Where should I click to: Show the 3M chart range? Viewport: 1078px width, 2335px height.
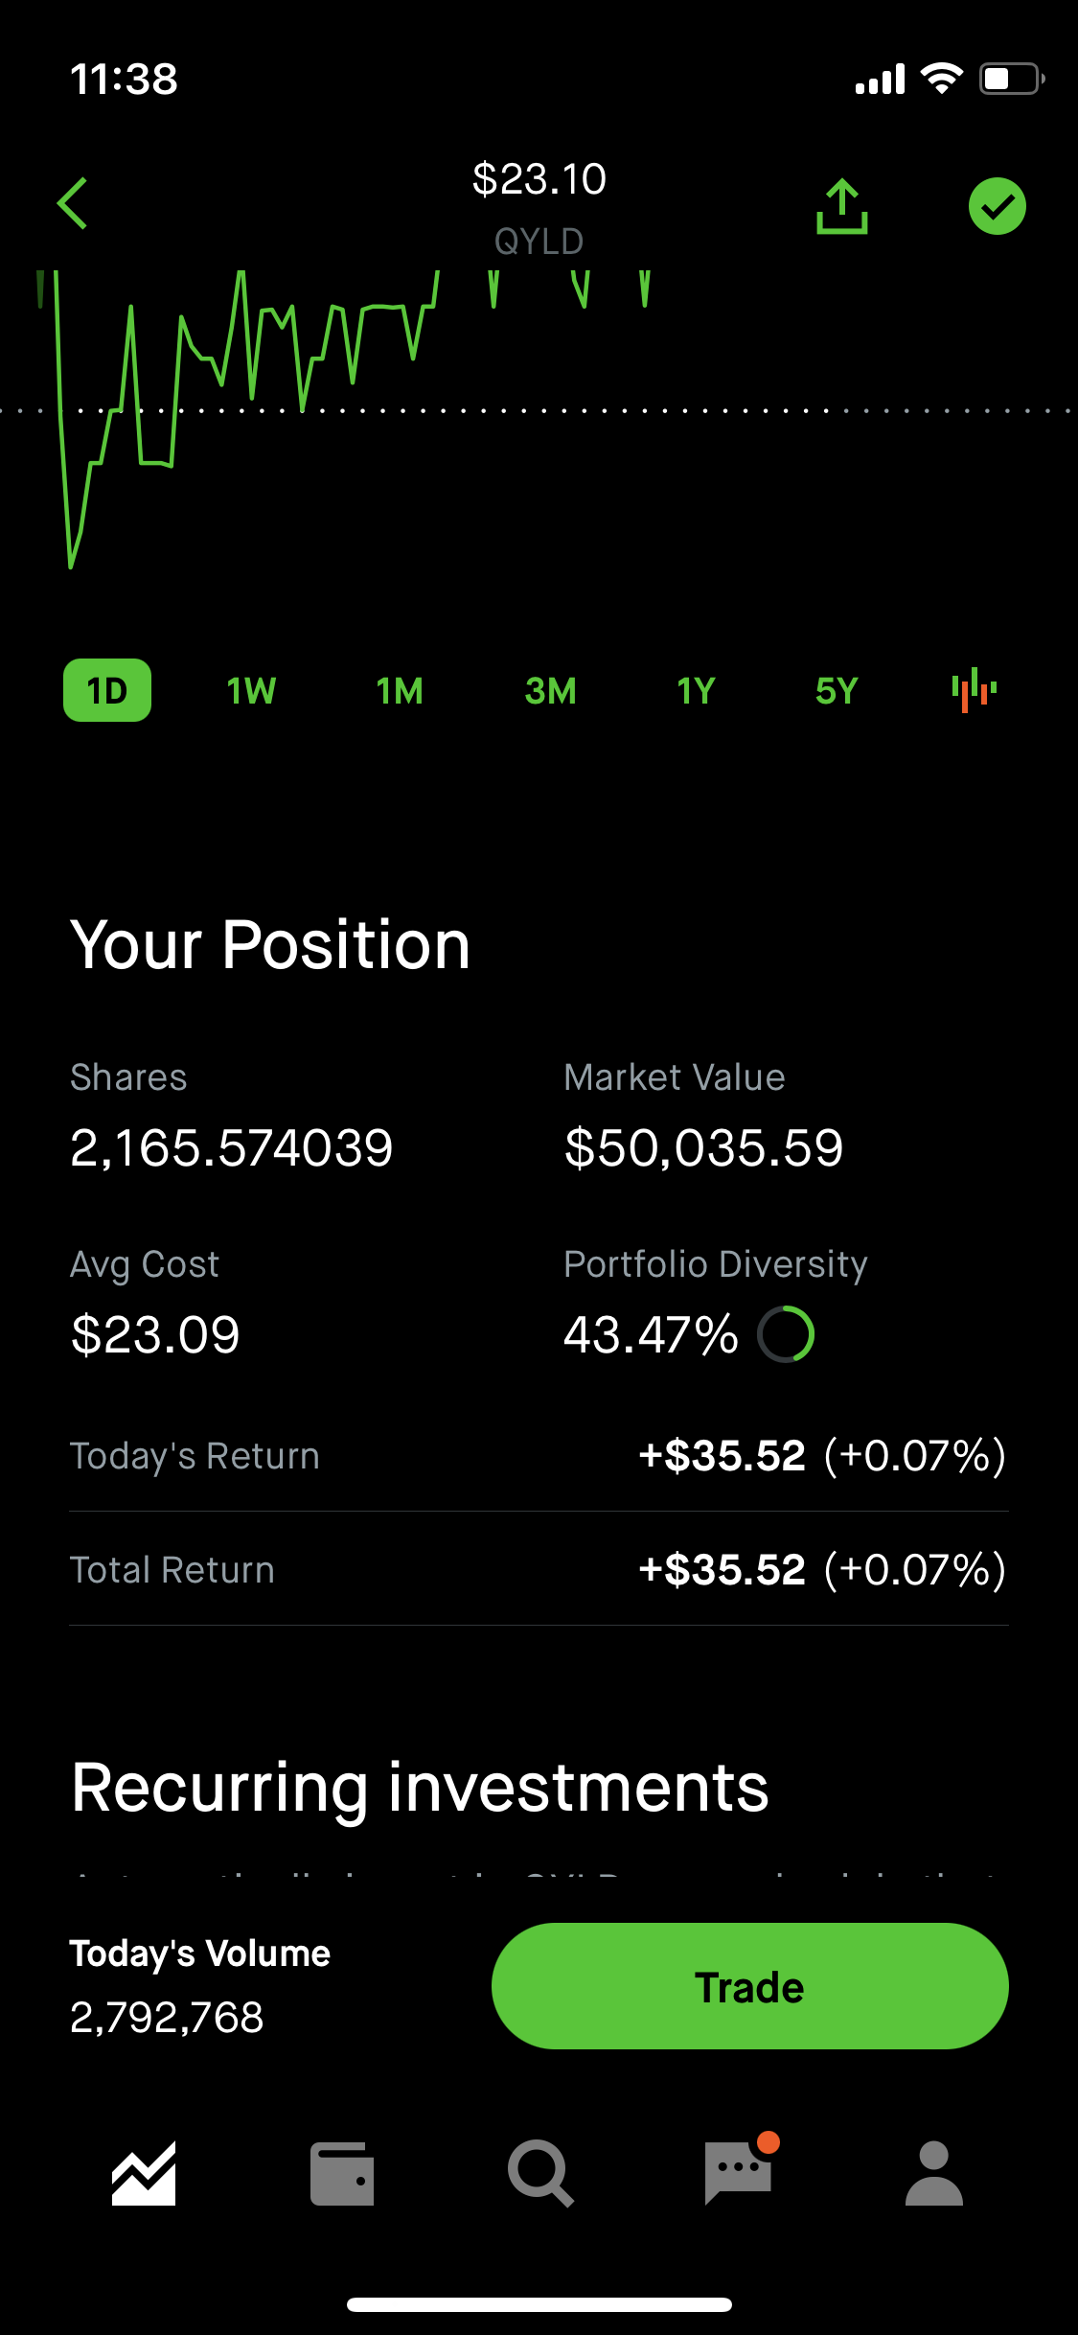click(550, 690)
